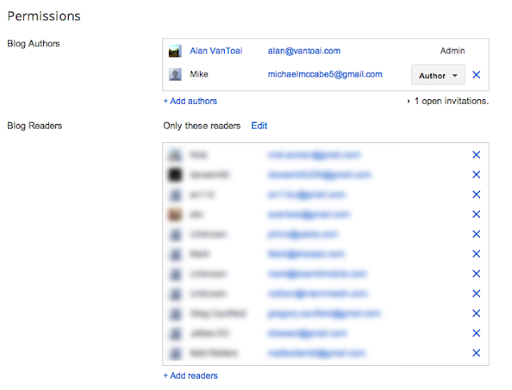The height and width of the screenshot is (390, 512).
Task: Click Alan VanToai's avatar thumbnail
Action: [x=175, y=51]
